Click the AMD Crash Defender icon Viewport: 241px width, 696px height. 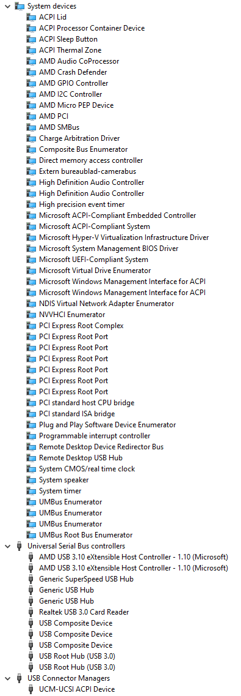(31, 72)
